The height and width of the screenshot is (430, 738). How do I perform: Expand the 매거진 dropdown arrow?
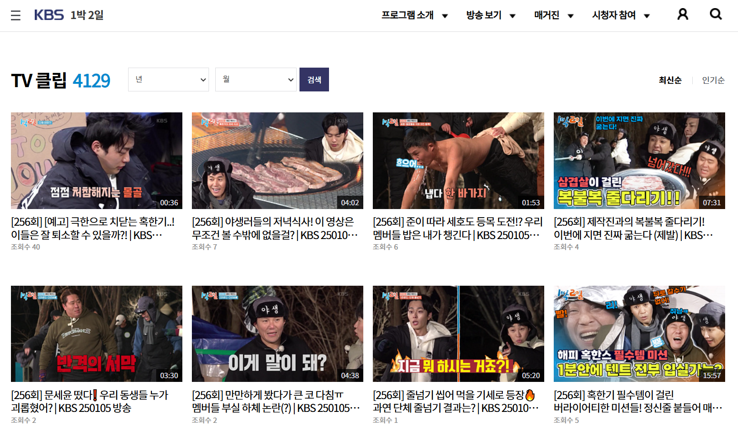pos(570,15)
